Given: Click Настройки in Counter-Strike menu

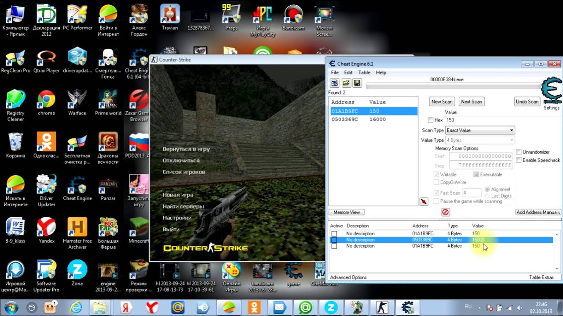Looking at the screenshot, I should 177,218.
